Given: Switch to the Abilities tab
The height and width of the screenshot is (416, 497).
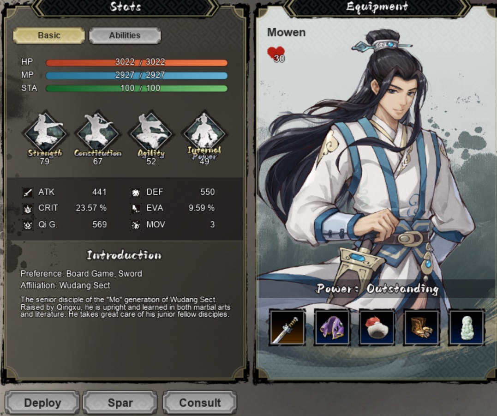Looking at the screenshot, I should click(x=125, y=36).
